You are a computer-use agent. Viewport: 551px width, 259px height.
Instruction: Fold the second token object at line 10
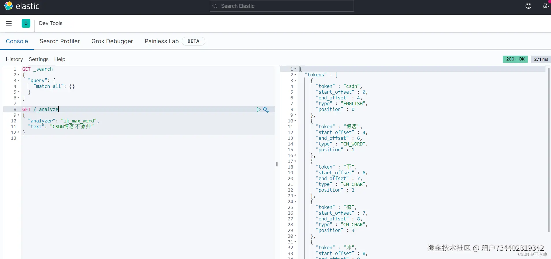[x=295, y=121]
